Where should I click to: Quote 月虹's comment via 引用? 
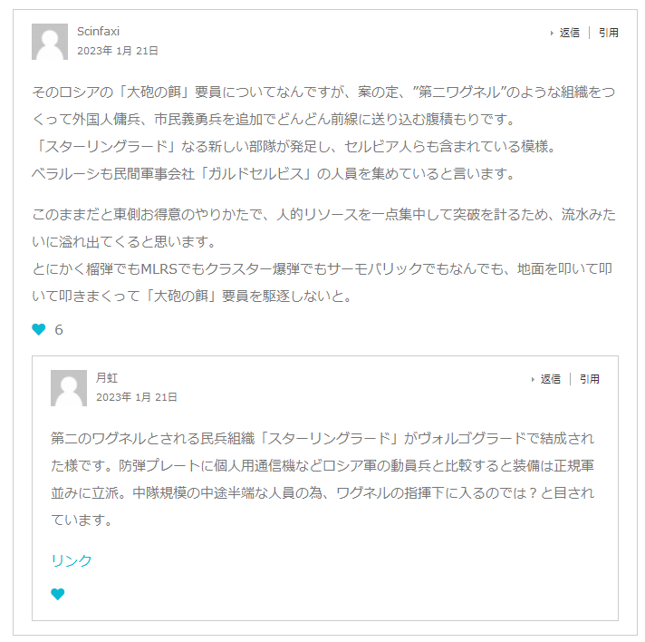[590, 379]
